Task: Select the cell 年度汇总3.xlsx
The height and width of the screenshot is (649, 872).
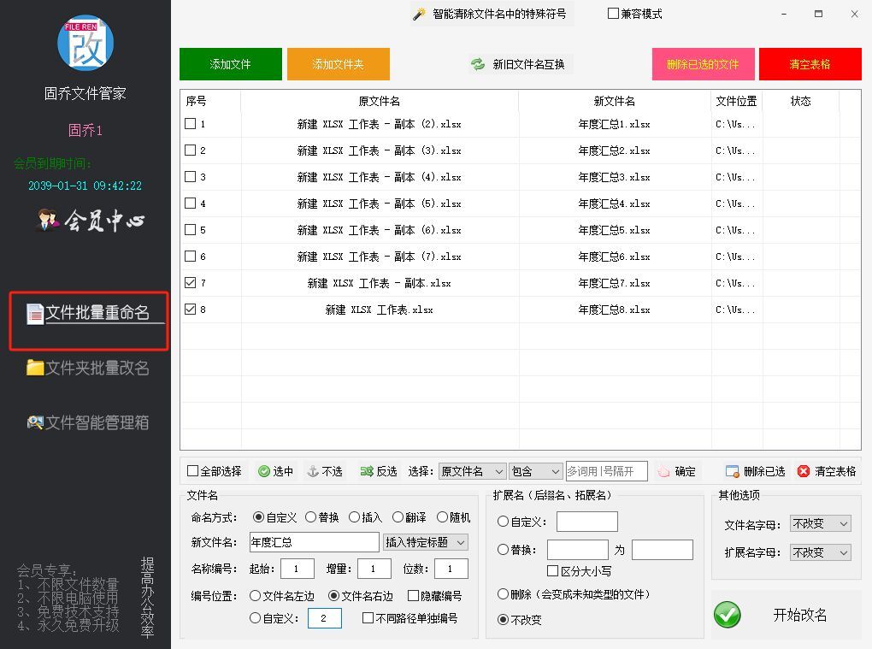Action: point(615,177)
